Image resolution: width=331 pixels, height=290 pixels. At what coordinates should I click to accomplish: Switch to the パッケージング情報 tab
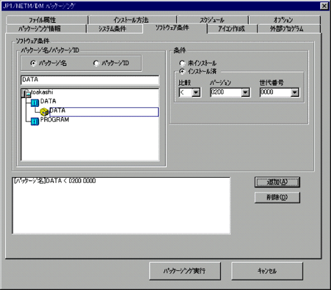coord(46,29)
